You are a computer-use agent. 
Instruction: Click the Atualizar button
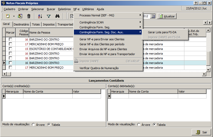167,16
